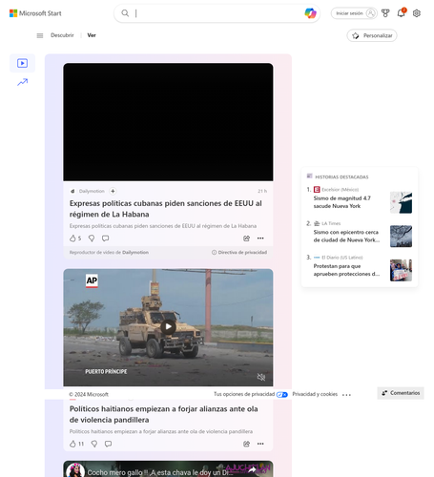The height and width of the screenshot is (477, 434).
Task: Toggle the privacy choices switch icon
Action: [x=281, y=395]
